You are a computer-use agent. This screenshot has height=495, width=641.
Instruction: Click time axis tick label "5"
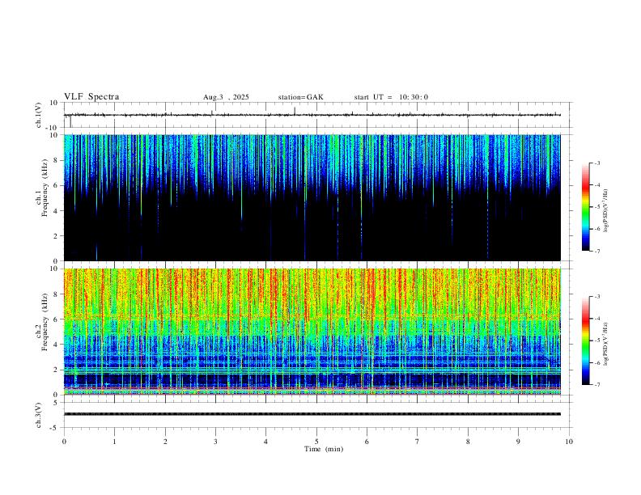point(316,442)
